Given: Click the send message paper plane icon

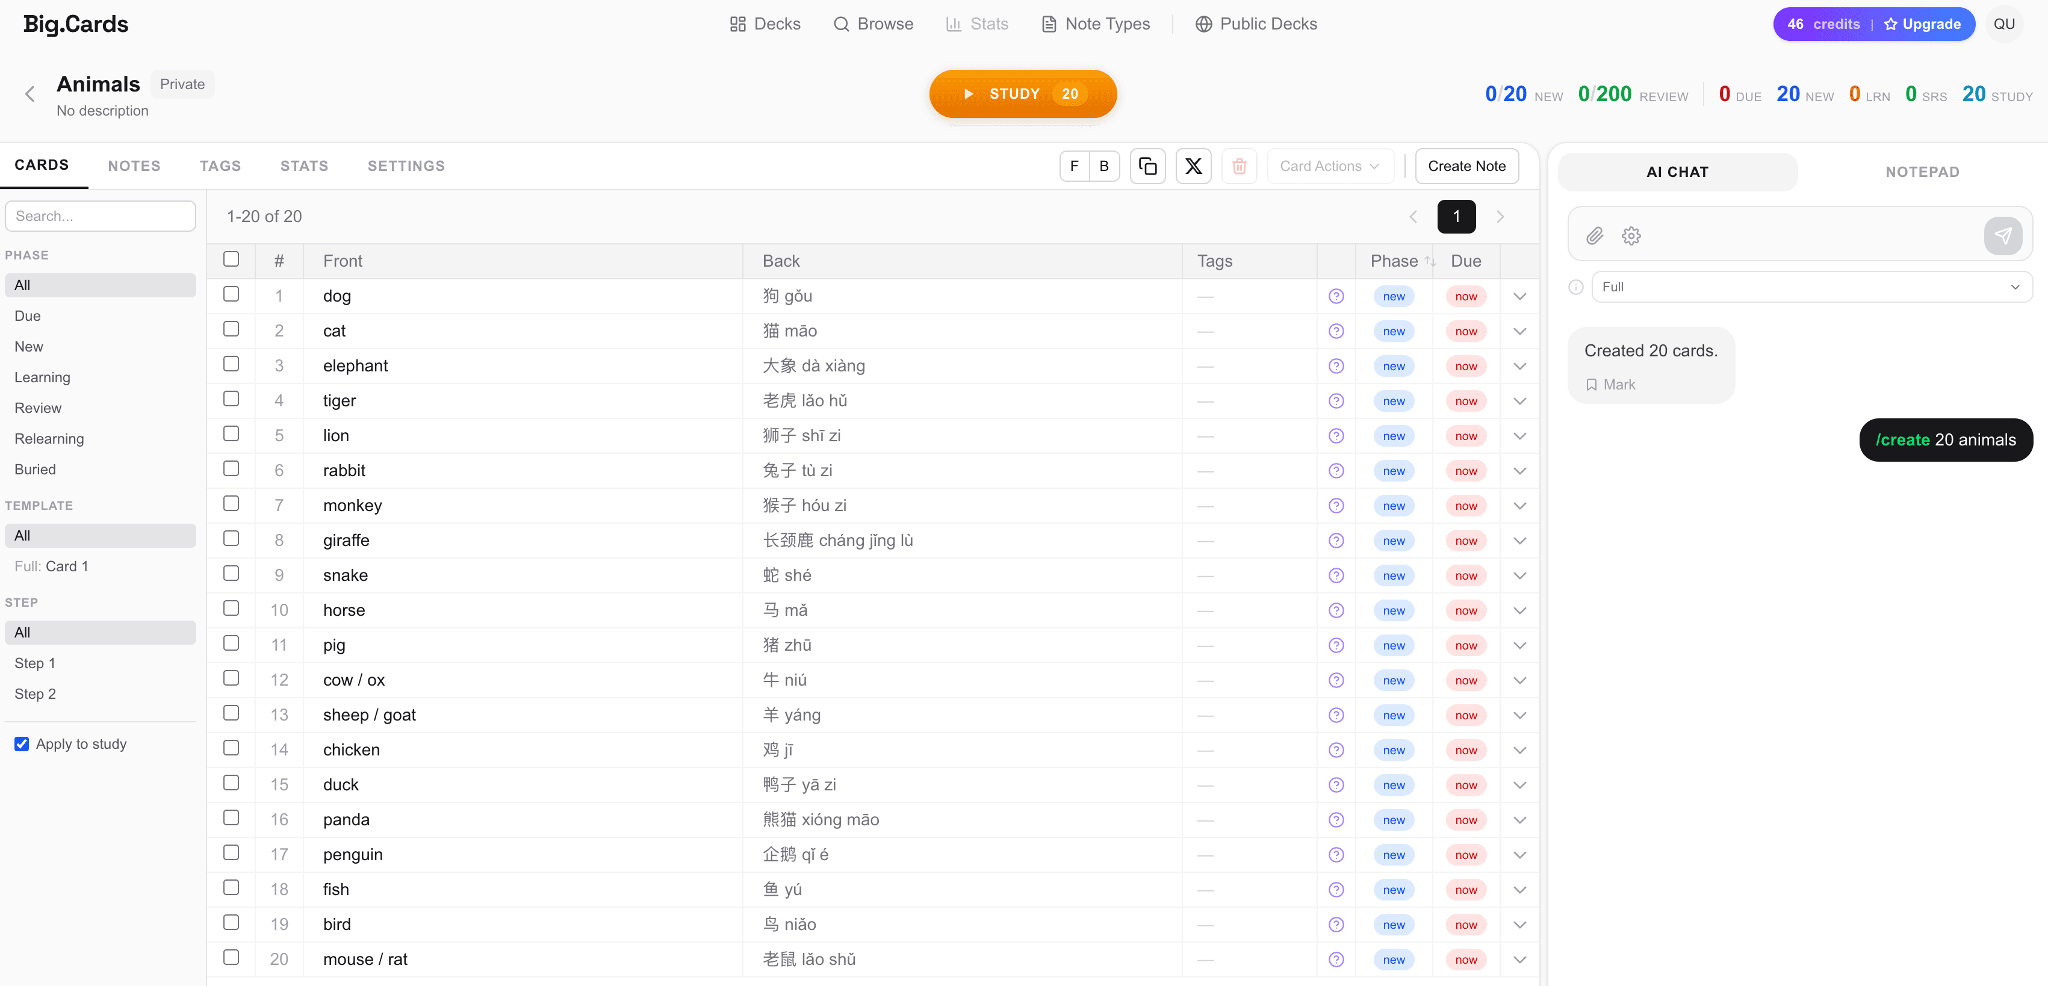Looking at the screenshot, I should point(2002,236).
